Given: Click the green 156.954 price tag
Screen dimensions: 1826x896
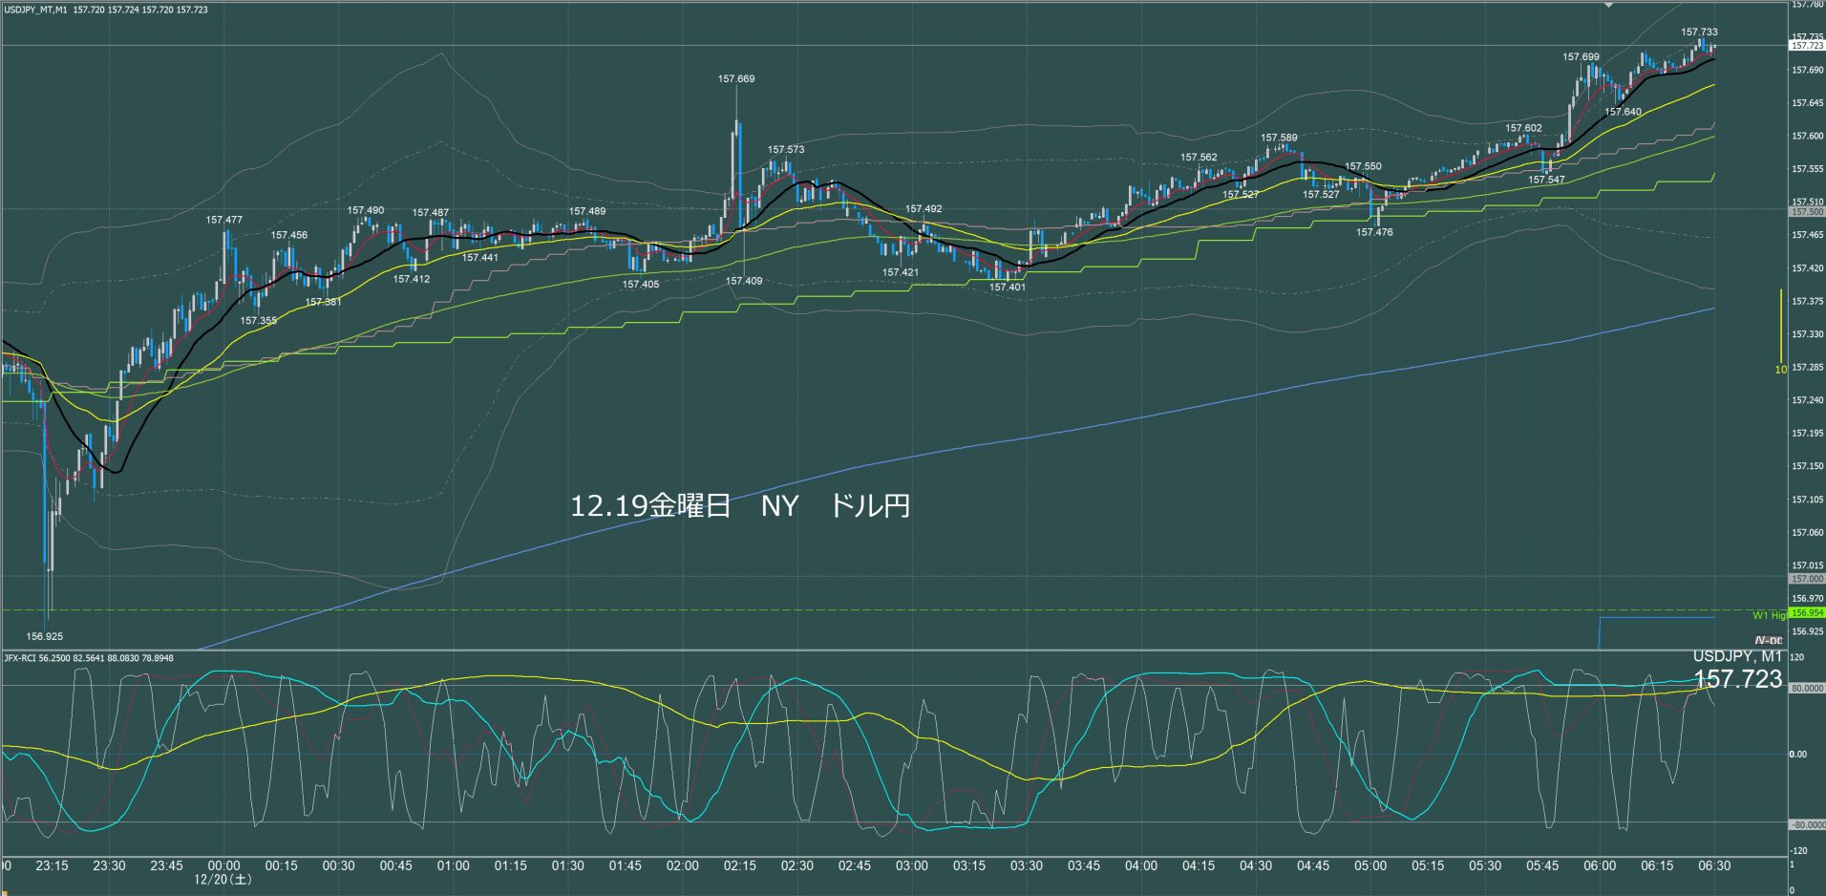Looking at the screenshot, I should pyautogui.click(x=1806, y=613).
